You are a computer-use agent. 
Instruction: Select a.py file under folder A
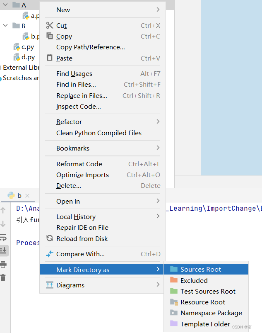[35, 16]
